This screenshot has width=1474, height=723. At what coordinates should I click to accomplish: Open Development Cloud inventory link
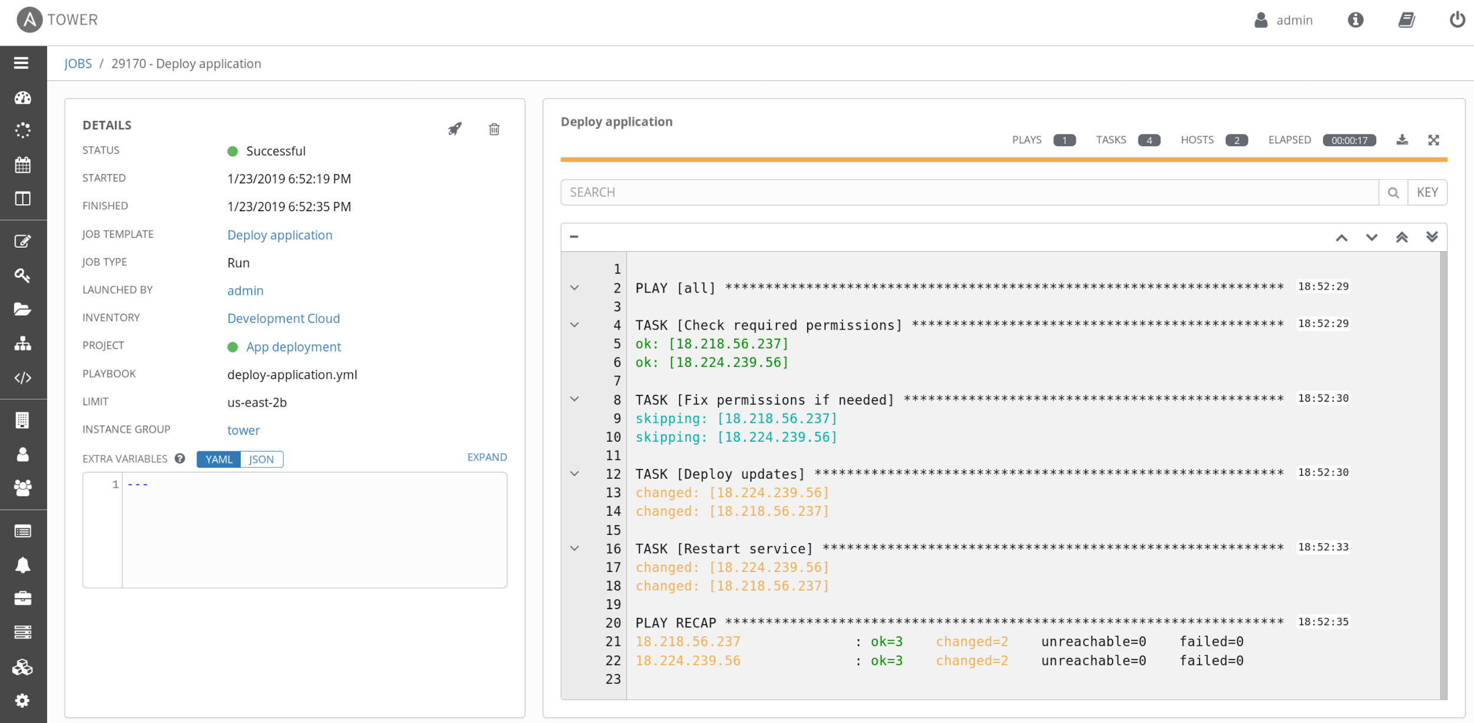point(284,318)
